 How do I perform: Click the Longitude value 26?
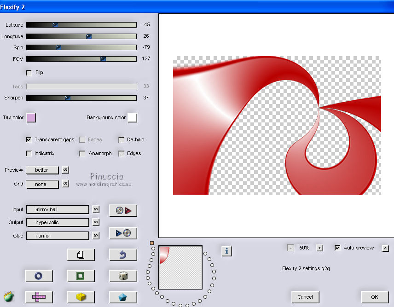tap(146, 36)
